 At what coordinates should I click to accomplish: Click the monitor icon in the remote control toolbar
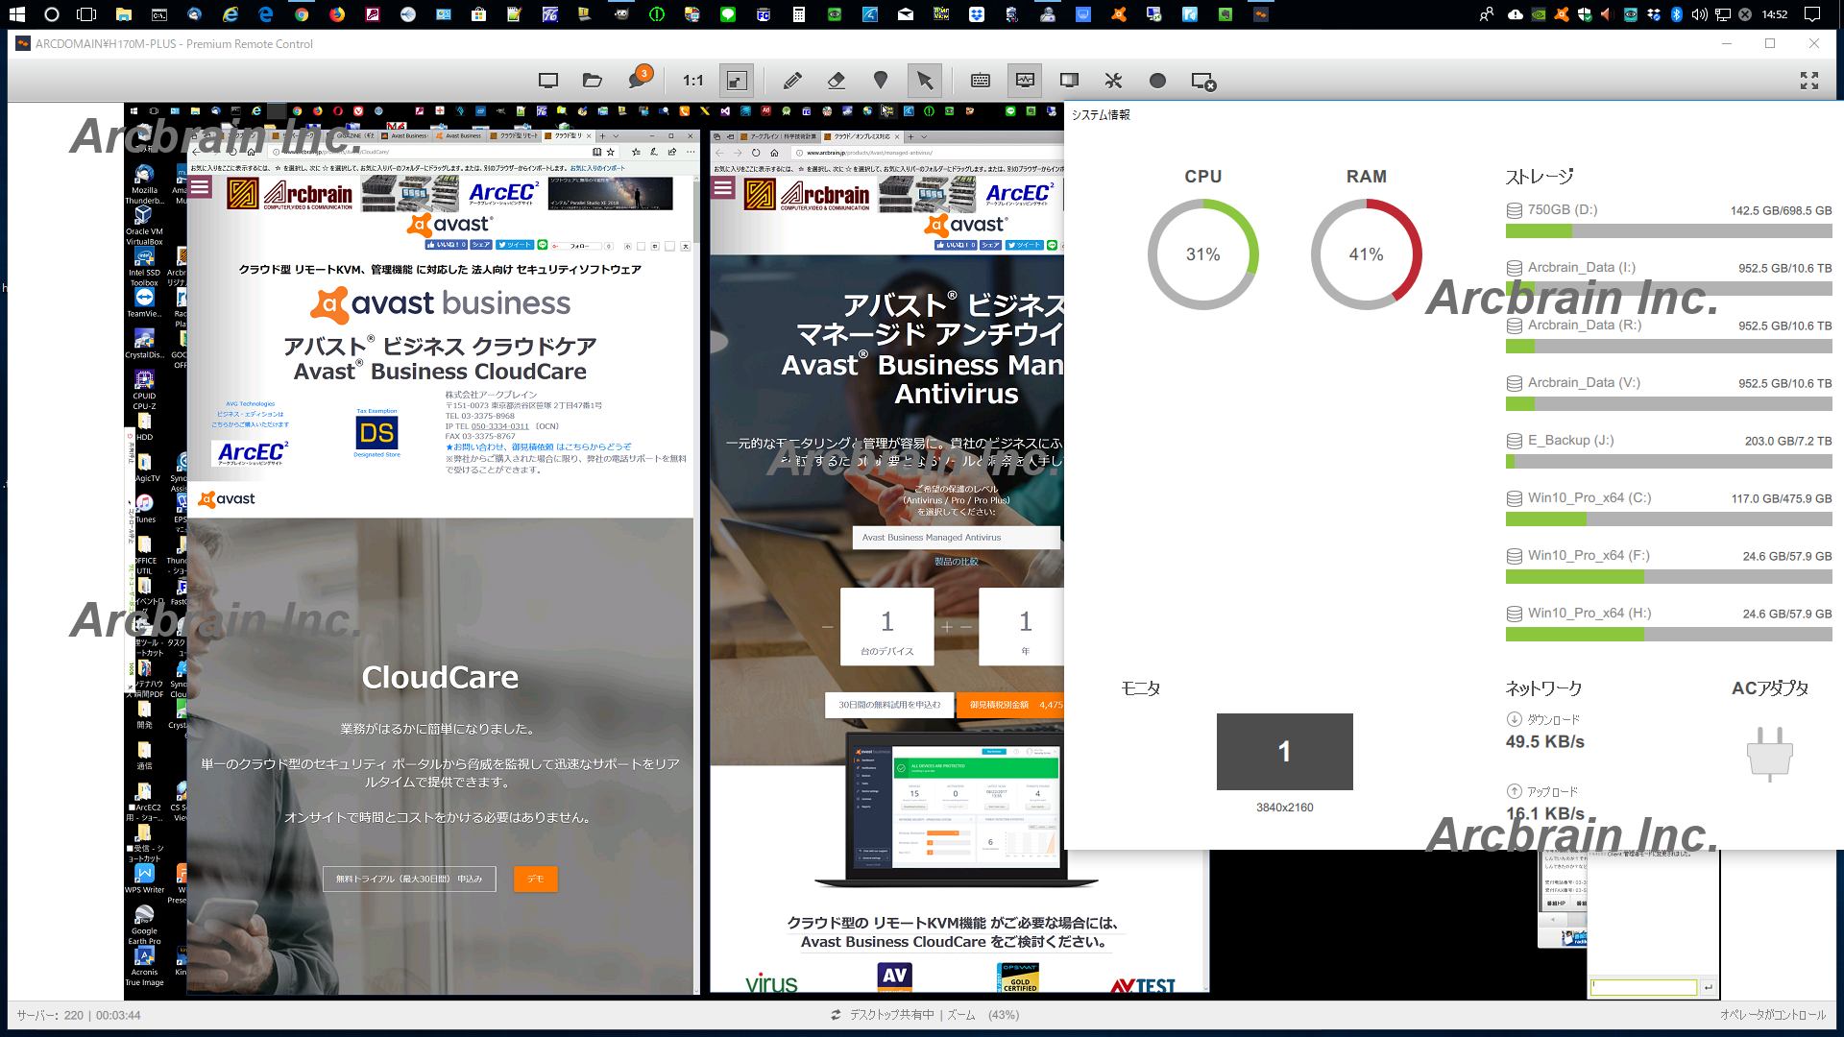pos(548,81)
